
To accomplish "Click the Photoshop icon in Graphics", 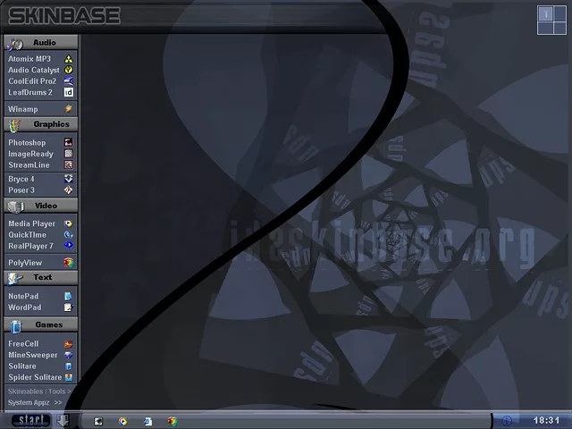I will pos(69,142).
